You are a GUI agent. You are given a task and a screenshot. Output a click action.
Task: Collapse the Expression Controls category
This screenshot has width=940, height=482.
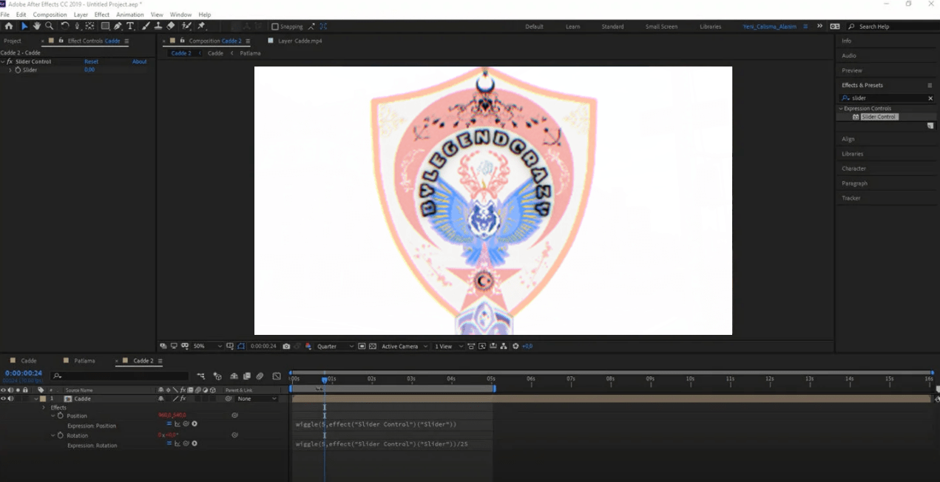[841, 109]
